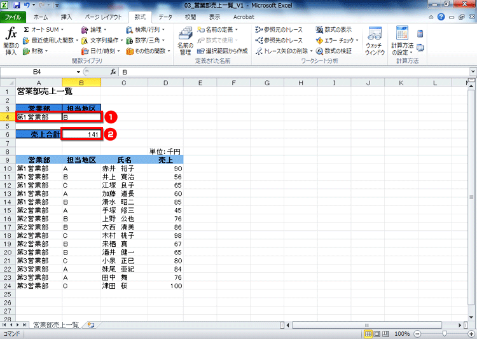Click the insert new worksheet tab icon
477x339 pixels.
click(x=91, y=325)
